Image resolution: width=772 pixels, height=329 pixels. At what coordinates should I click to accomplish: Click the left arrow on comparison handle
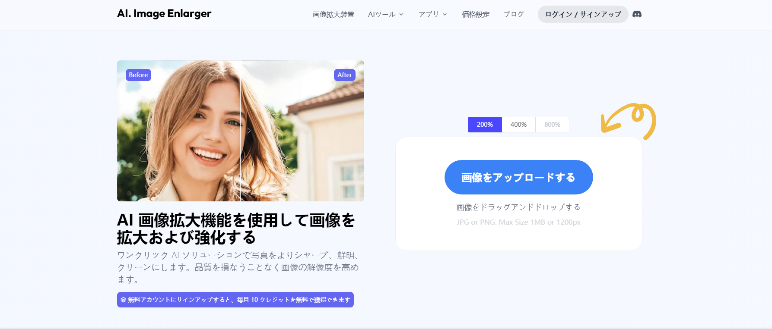[233, 131]
